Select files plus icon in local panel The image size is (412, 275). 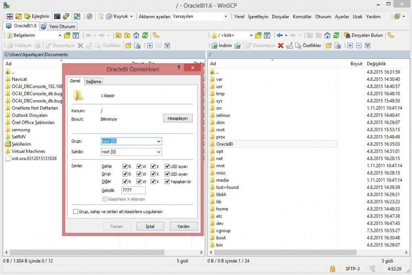click(150, 45)
